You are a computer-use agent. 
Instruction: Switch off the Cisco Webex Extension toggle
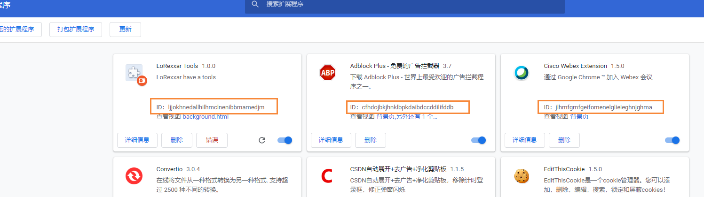pyautogui.click(x=672, y=140)
